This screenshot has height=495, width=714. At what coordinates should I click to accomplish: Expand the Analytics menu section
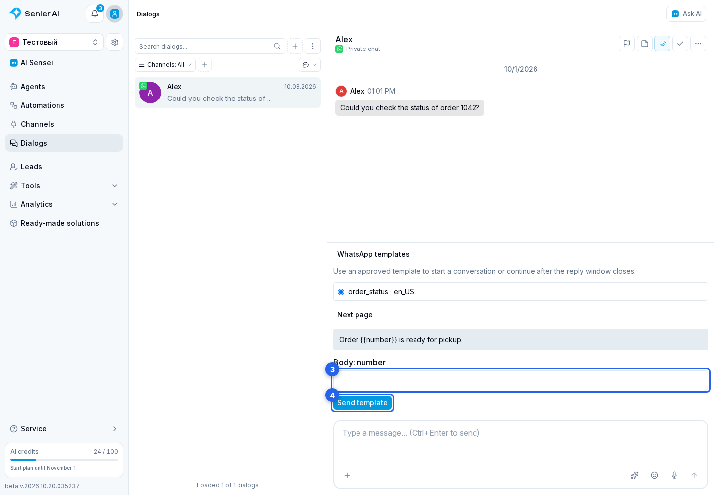(64, 204)
